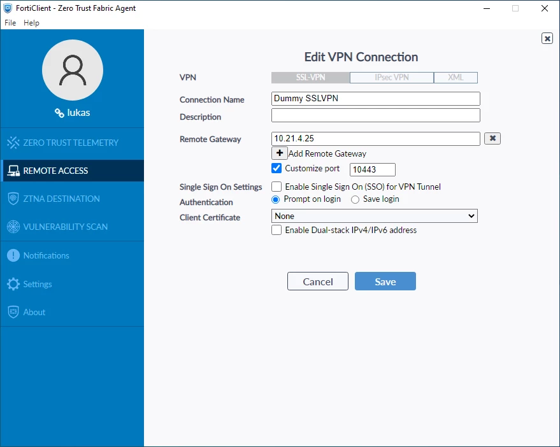560x447 pixels.
Task: Check Enable Dual-stack IPv4/IPv6 address
Action: (276, 230)
